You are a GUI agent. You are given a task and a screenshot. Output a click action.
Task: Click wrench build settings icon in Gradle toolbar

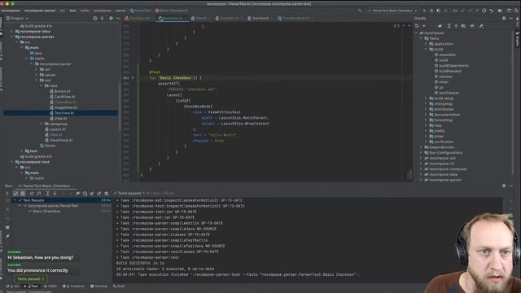click(481, 26)
